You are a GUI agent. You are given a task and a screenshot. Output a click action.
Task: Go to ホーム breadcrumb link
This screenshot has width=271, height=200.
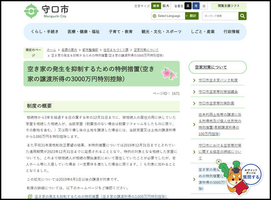pos(51,50)
